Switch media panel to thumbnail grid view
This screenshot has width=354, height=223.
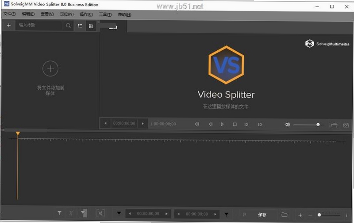(91, 26)
